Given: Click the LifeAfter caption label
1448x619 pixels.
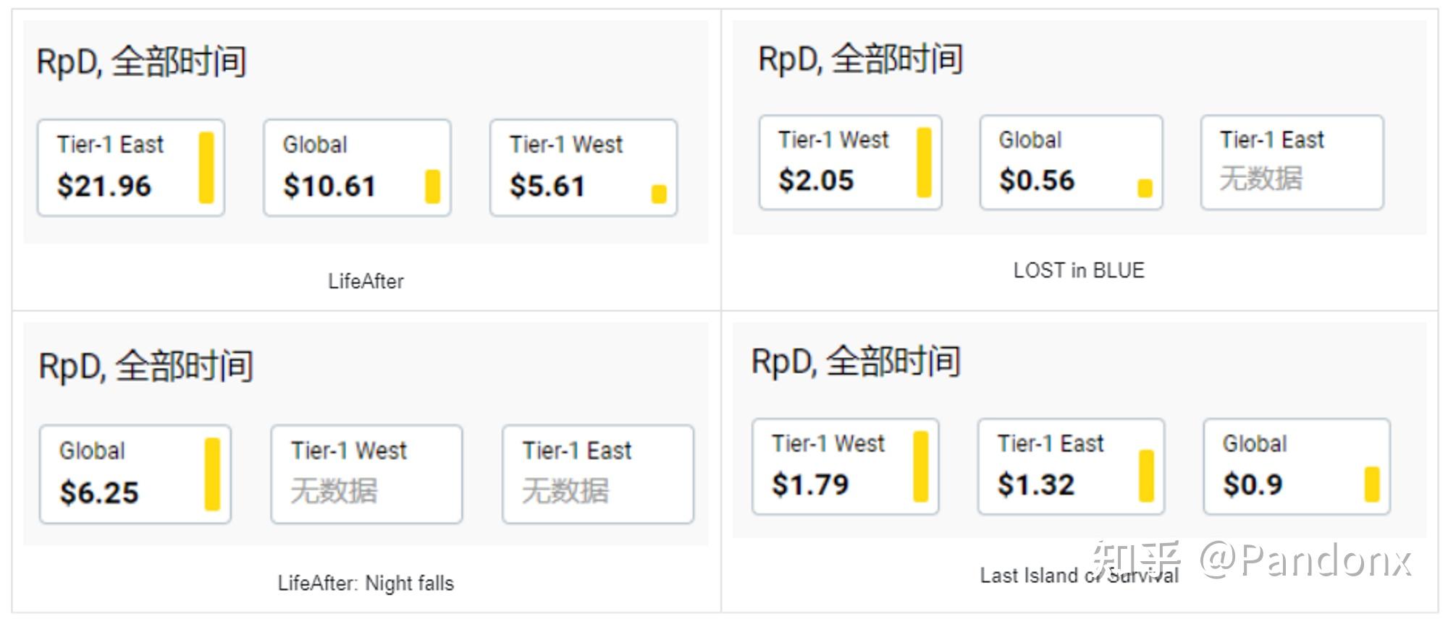Looking at the screenshot, I should click(366, 281).
